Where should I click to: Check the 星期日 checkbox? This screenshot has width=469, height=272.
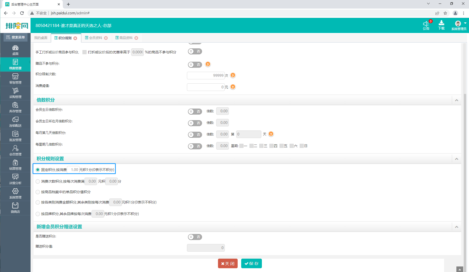(x=302, y=146)
